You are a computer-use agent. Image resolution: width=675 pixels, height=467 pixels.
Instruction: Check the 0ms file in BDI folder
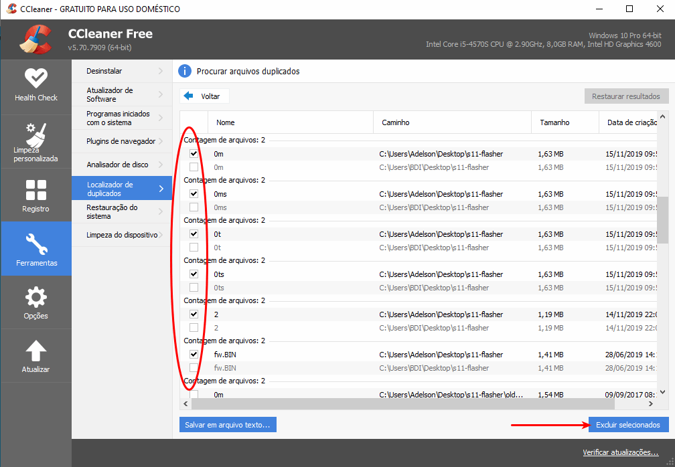(194, 207)
